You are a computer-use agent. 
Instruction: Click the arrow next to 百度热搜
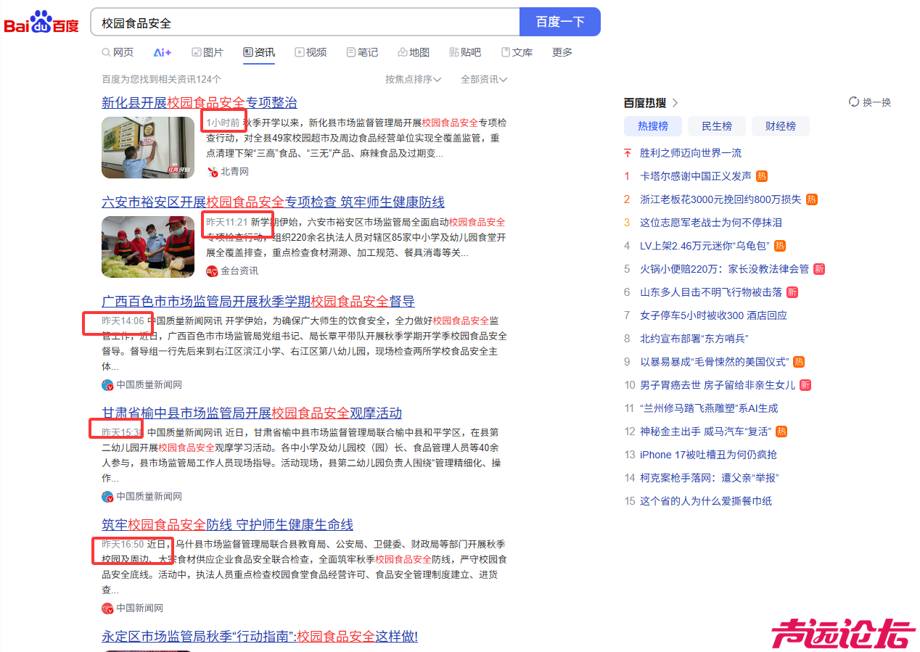point(675,103)
